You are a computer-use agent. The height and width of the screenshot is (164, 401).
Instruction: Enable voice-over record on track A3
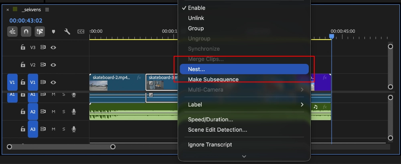pyautogui.click(x=74, y=129)
